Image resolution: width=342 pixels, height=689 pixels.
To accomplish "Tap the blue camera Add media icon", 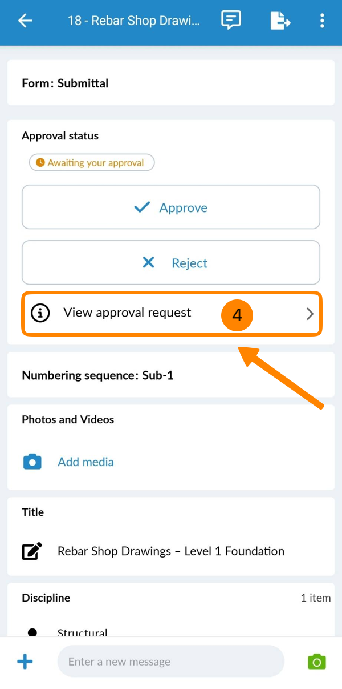I will click(x=32, y=462).
